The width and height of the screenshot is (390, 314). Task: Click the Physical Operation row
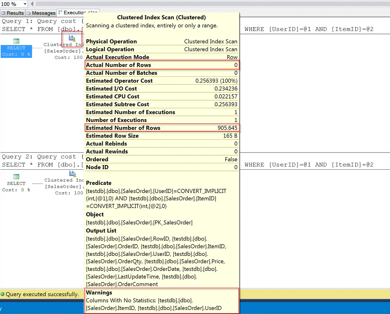point(162,41)
